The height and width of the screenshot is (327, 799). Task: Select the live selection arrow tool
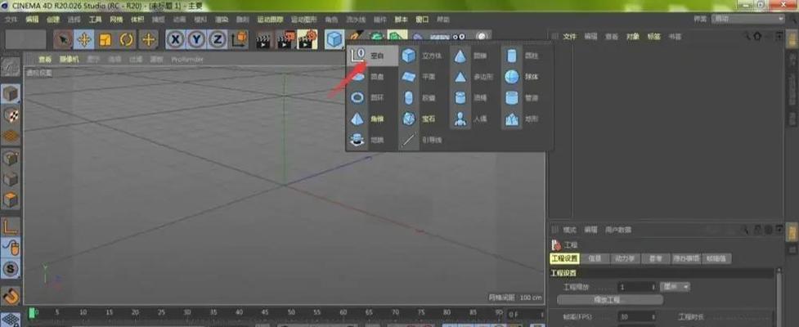click(63, 40)
